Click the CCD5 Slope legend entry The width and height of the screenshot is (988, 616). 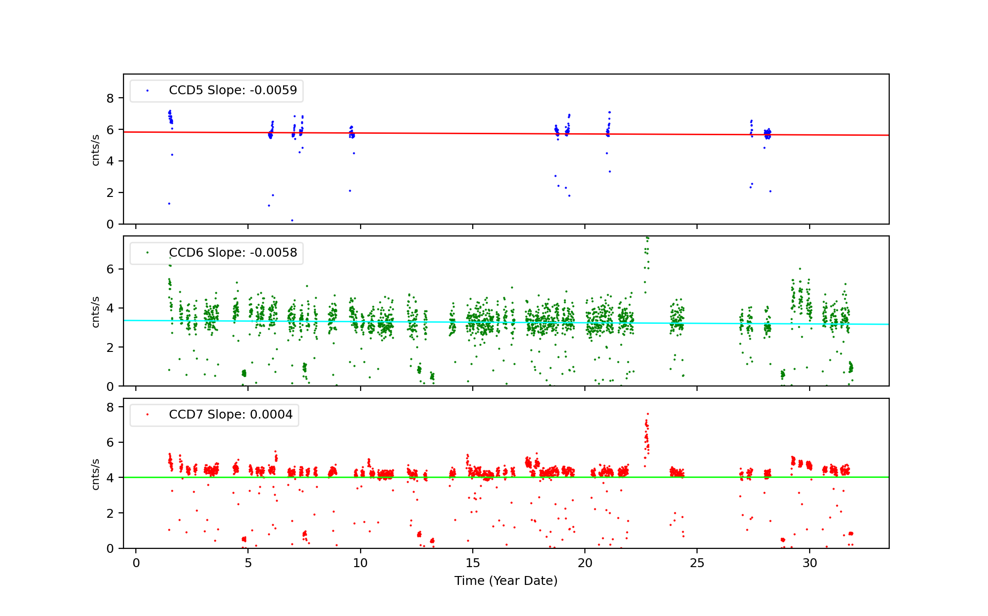[x=233, y=90]
